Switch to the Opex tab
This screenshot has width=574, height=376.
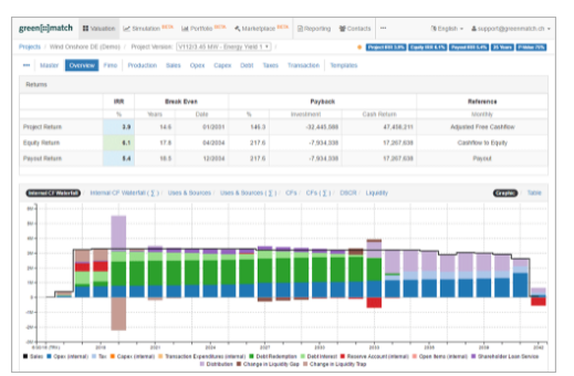(x=197, y=65)
